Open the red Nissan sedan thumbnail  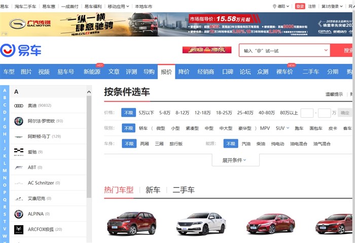coord(270,223)
